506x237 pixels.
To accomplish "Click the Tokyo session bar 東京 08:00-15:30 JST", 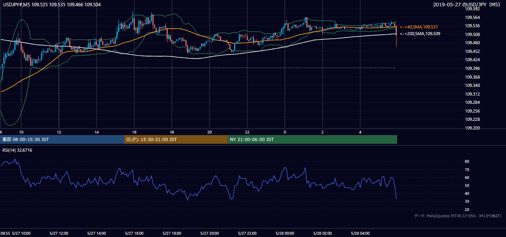I will point(63,139).
